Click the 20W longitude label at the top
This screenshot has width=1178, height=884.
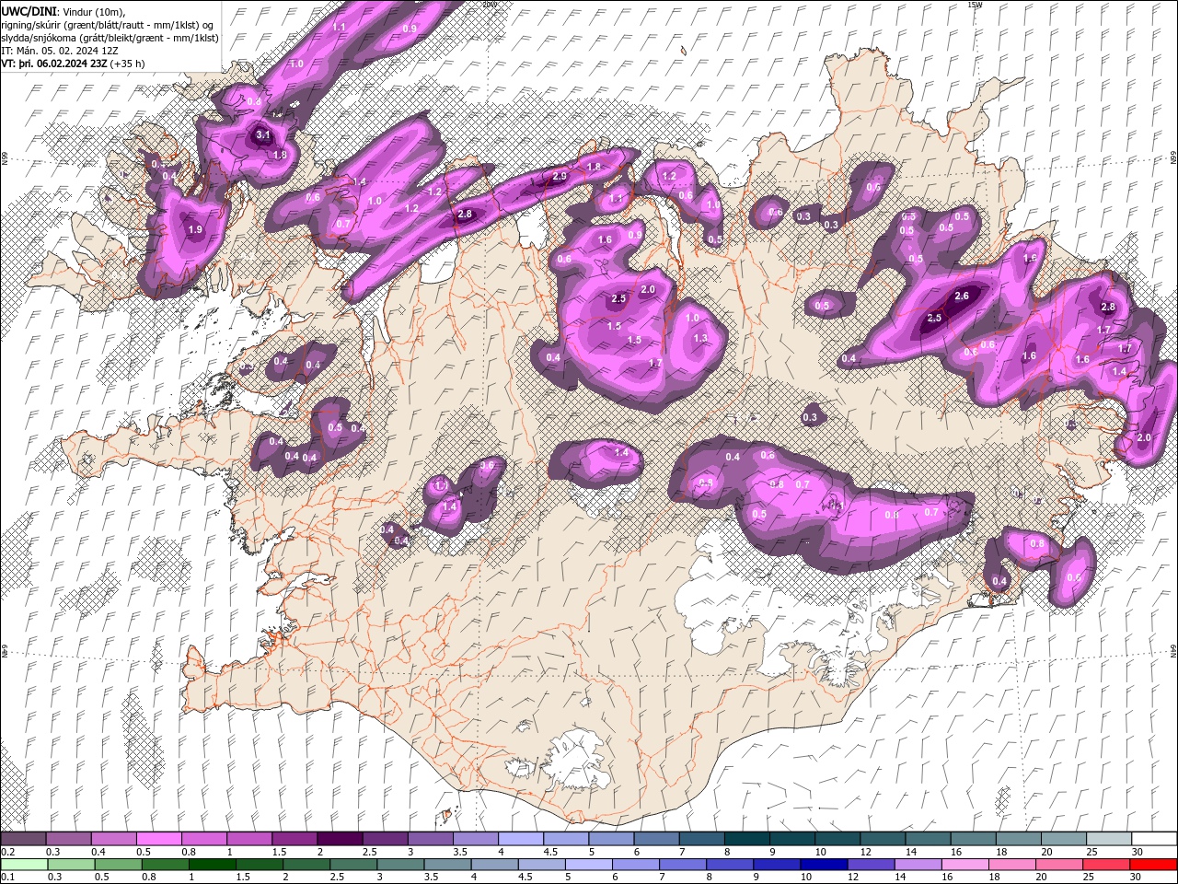[x=489, y=5]
